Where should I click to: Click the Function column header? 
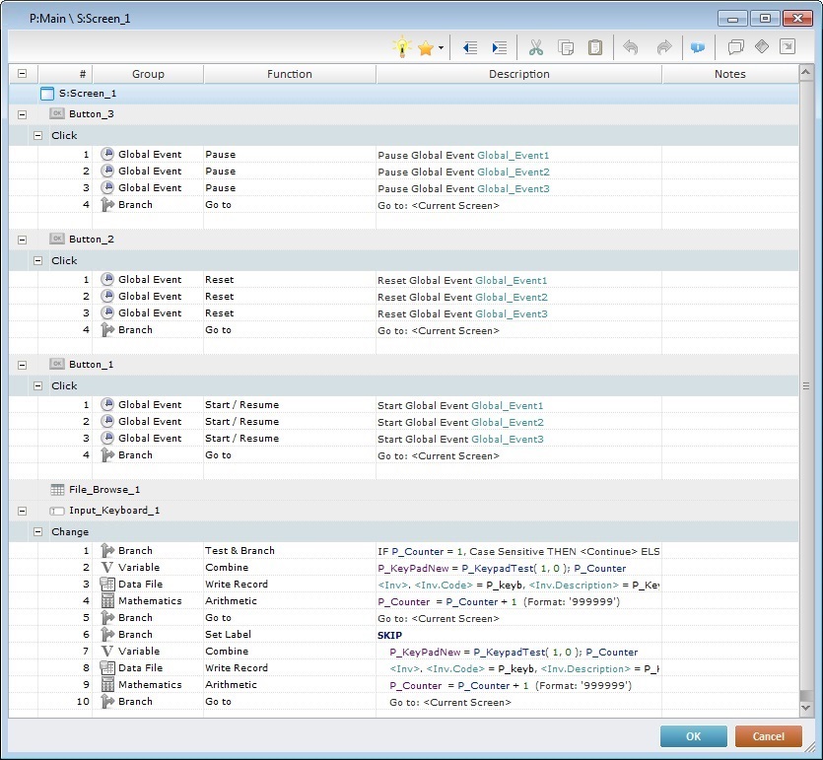[x=290, y=74]
